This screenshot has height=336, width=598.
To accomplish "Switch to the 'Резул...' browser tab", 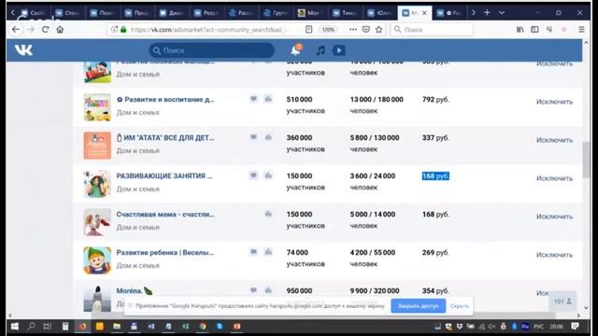I will pos(207,13).
